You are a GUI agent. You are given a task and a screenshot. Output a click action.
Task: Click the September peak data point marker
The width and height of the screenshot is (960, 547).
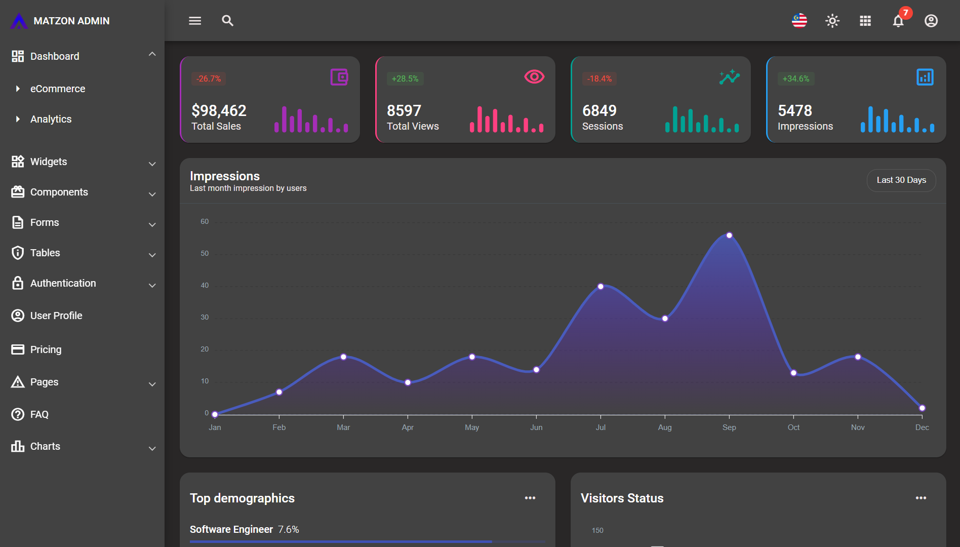click(x=729, y=235)
